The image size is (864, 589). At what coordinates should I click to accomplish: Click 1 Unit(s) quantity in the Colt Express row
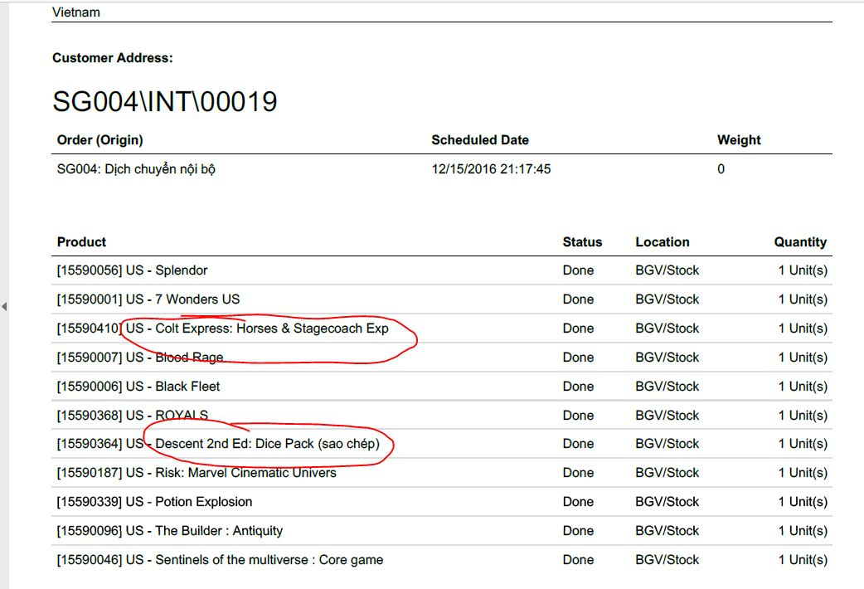pos(803,329)
